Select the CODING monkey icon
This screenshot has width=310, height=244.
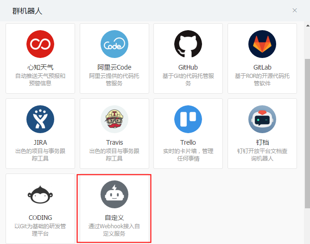click(x=40, y=194)
